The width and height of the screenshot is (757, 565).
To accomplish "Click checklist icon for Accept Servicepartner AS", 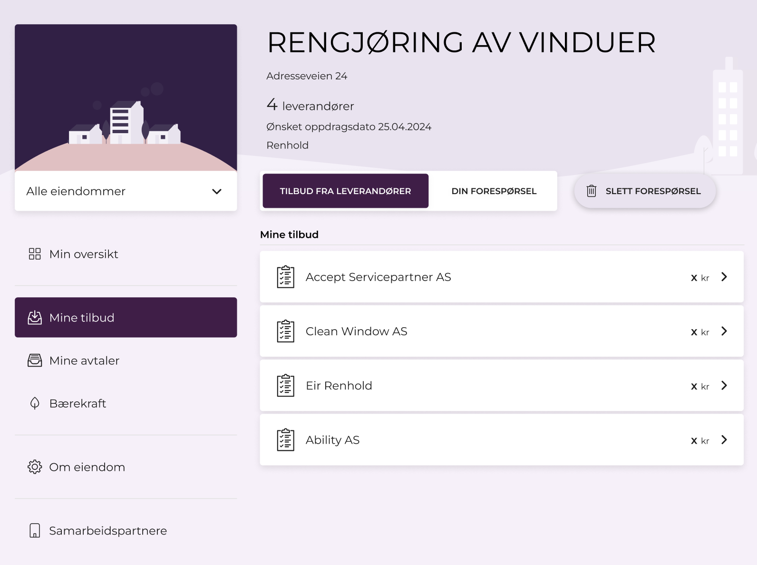I will [286, 277].
